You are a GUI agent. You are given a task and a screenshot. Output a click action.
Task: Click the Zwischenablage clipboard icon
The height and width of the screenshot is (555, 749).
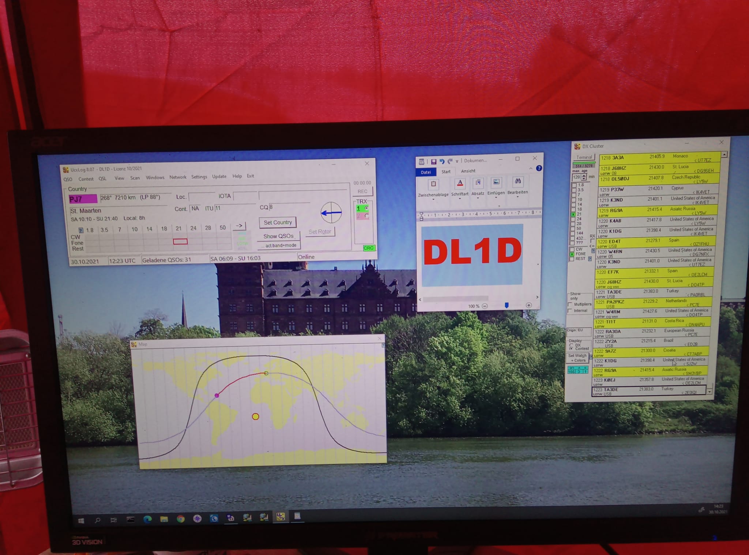click(x=433, y=184)
